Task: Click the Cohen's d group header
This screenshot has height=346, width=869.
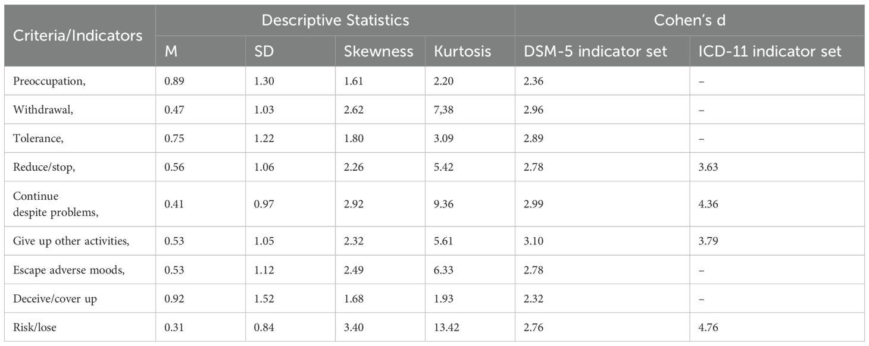Action: [x=689, y=20]
